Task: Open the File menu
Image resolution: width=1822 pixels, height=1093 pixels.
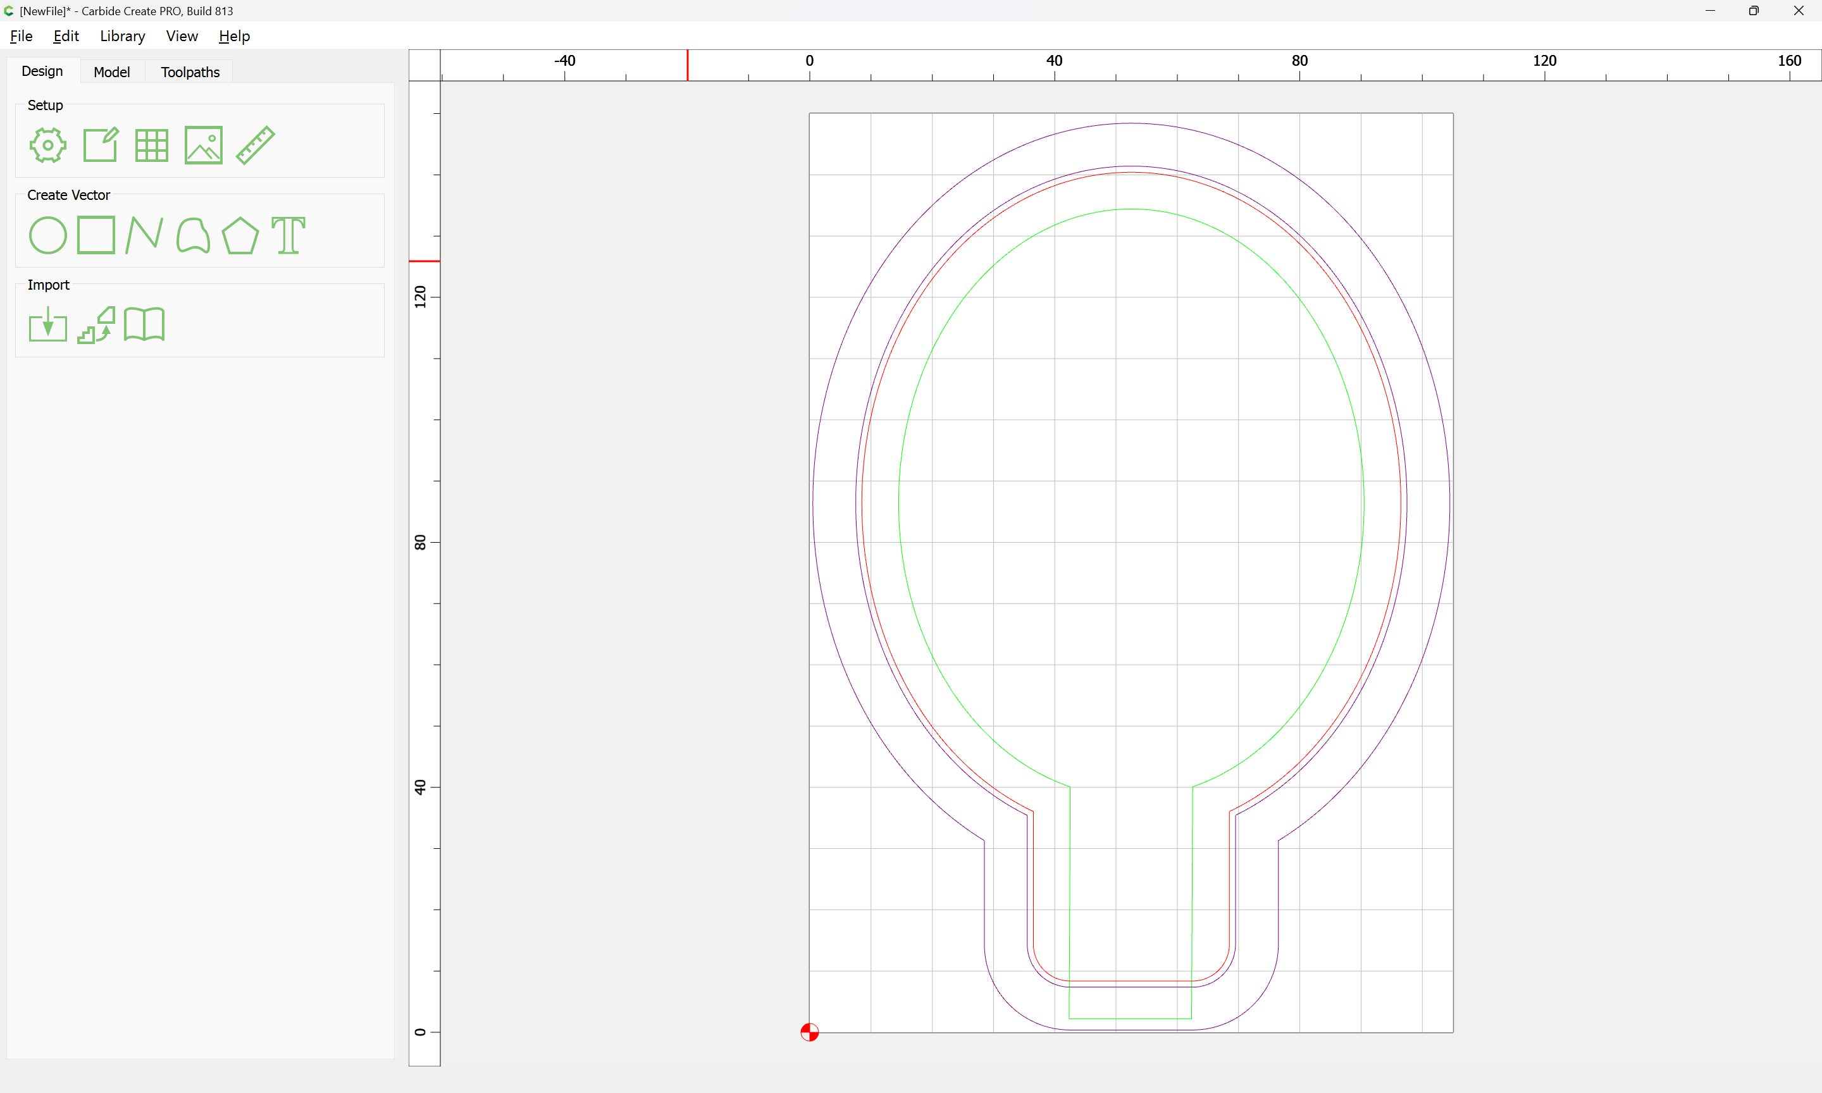Action: point(22,35)
